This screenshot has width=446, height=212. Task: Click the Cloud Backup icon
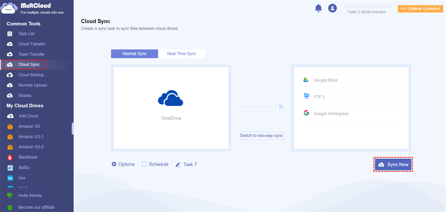pyautogui.click(x=10, y=75)
